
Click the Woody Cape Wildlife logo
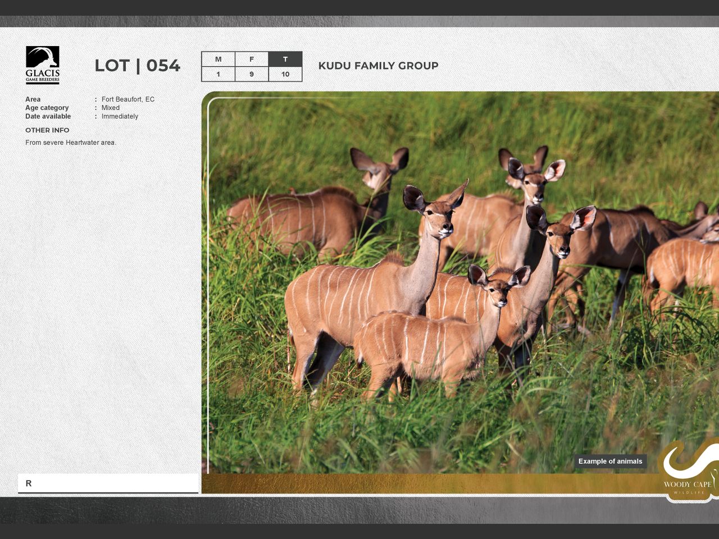point(688,471)
